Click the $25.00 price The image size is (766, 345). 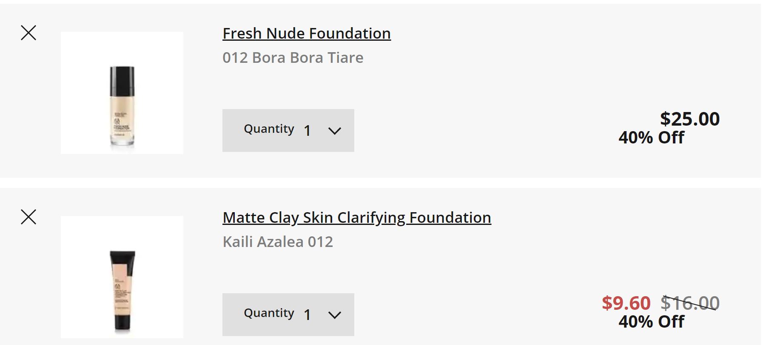[689, 119]
